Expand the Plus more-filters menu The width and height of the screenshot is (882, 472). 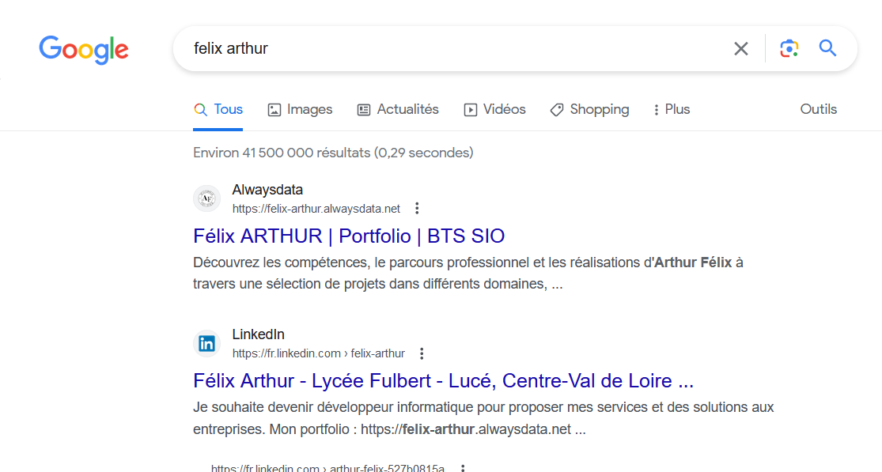coord(672,110)
